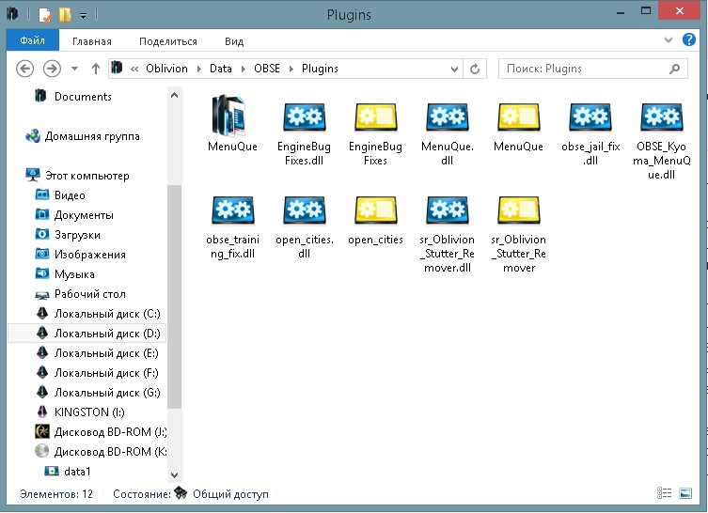The width and height of the screenshot is (708, 513).
Task: Select the open_cities.dll file icon
Action: pyautogui.click(x=305, y=210)
